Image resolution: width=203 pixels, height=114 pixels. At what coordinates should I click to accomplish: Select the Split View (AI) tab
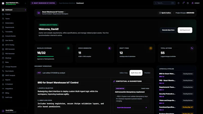(x=136, y=73)
